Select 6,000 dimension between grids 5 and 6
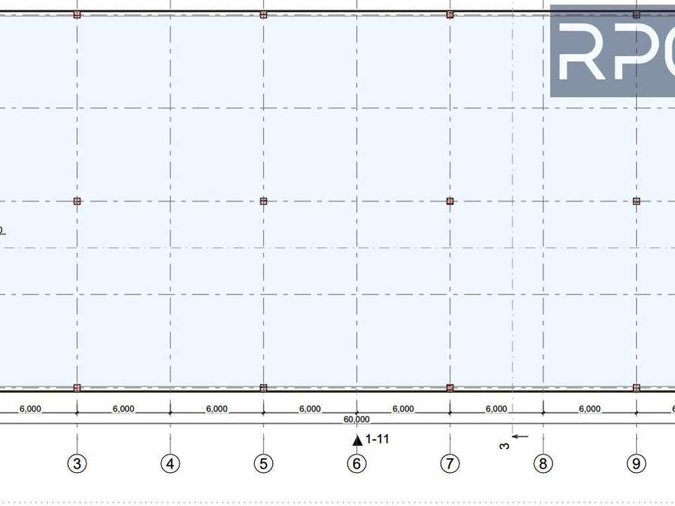 click(x=310, y=408)
